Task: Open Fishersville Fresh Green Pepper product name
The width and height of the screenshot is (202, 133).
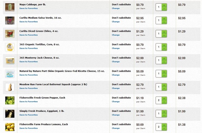Action: 42,98
